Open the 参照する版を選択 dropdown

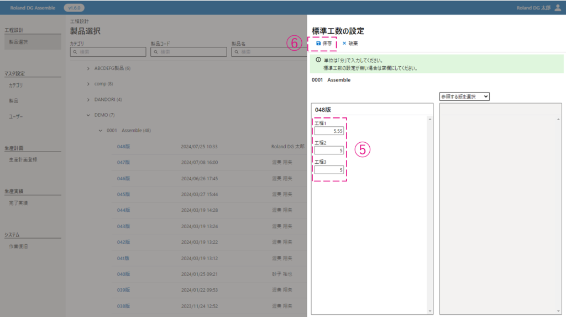(464, 96)
